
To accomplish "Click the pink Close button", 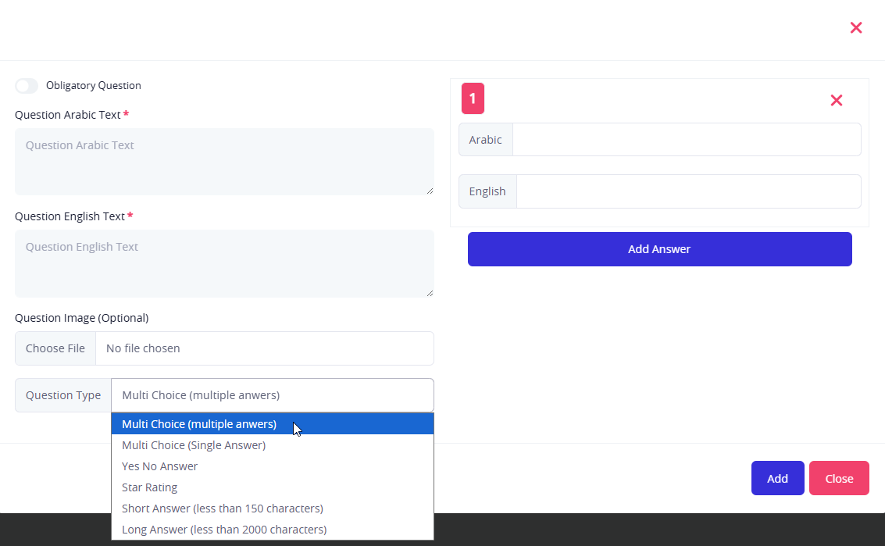I will 839,478.
